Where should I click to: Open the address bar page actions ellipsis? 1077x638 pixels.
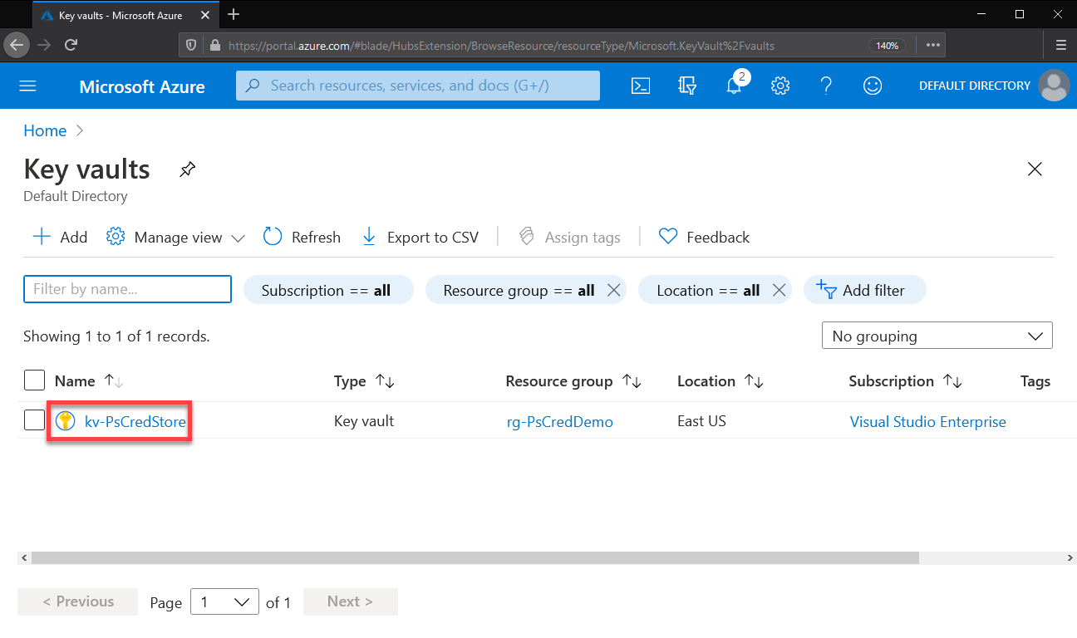coord(933,46)
